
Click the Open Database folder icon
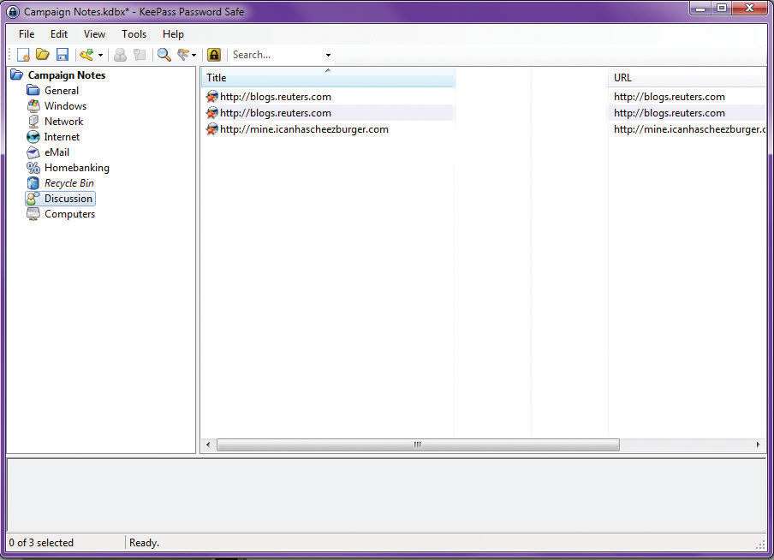pos(42,55)
